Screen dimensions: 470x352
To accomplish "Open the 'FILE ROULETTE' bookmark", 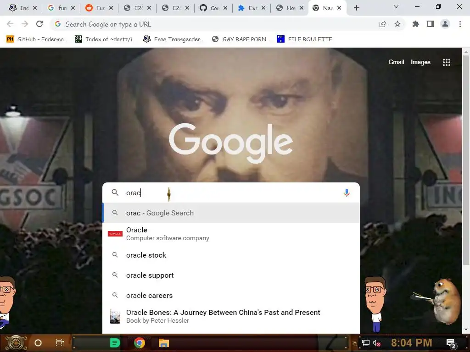I will click(x=305, y=39).
